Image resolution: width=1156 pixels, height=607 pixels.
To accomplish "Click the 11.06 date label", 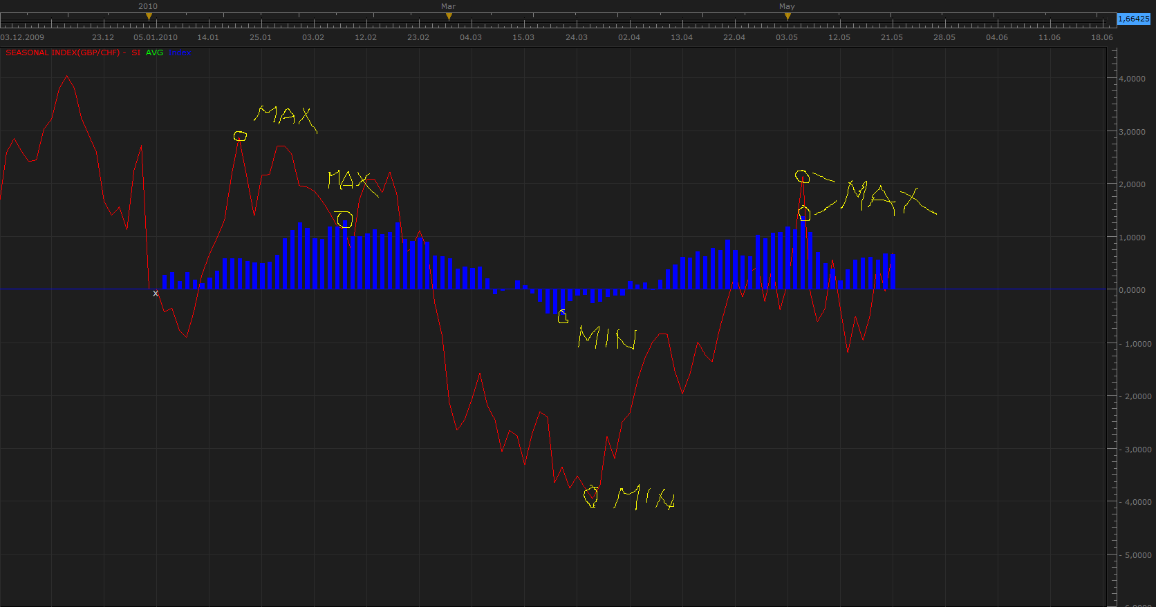I will tap(1050, 37).
